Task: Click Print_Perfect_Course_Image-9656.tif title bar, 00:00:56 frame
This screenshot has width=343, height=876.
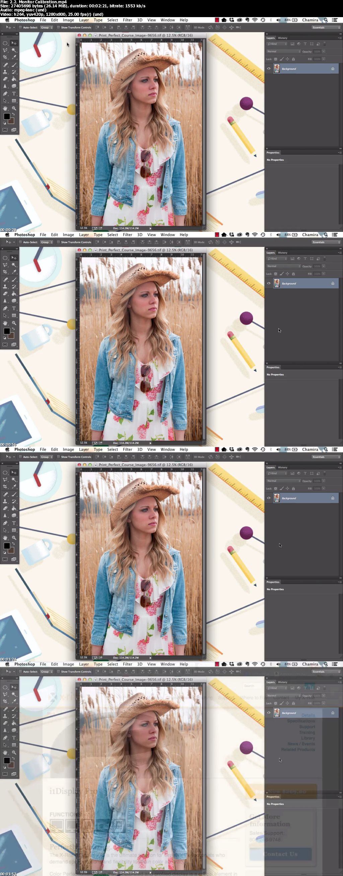Action: 141,250
